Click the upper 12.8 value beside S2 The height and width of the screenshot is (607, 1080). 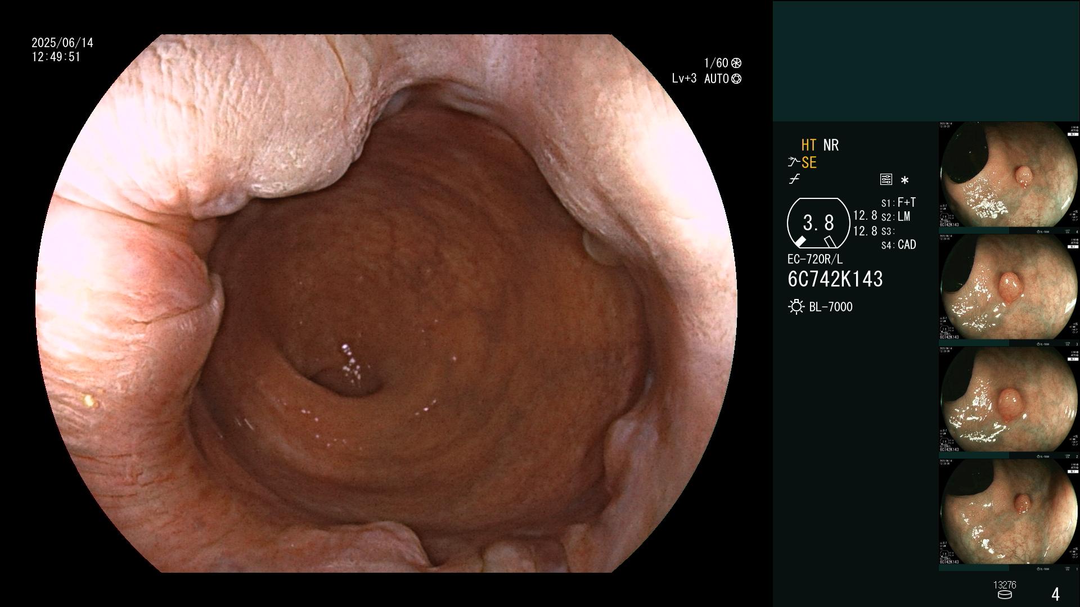865,215
